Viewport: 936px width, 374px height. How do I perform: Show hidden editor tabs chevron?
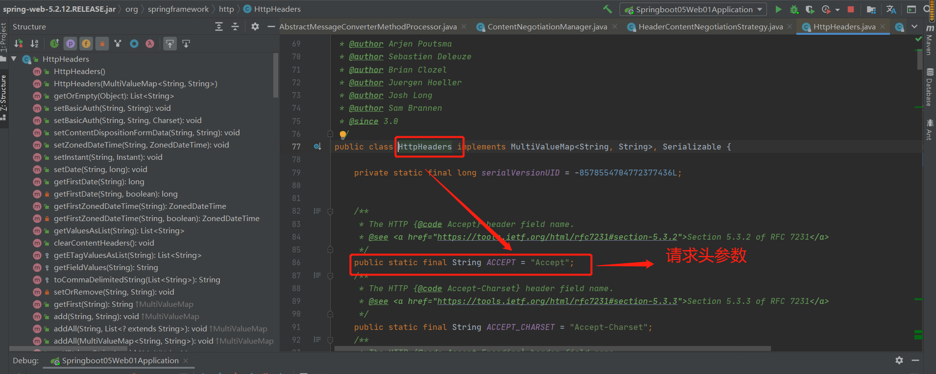pyautogui.click(x=914, y=26)
